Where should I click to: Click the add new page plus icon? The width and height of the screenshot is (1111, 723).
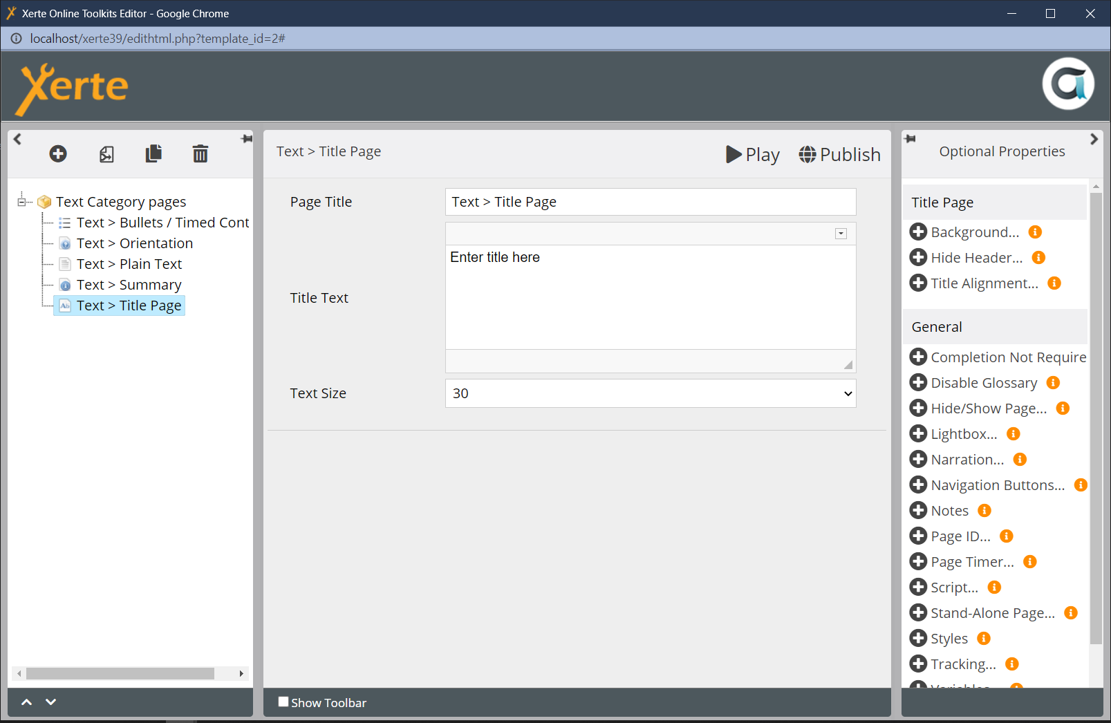click(x=58, y=153)
